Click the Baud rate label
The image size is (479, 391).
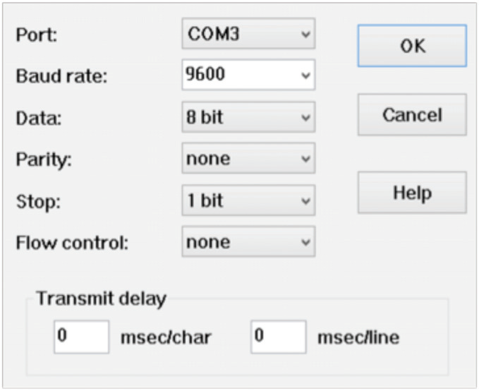[61, 76]
